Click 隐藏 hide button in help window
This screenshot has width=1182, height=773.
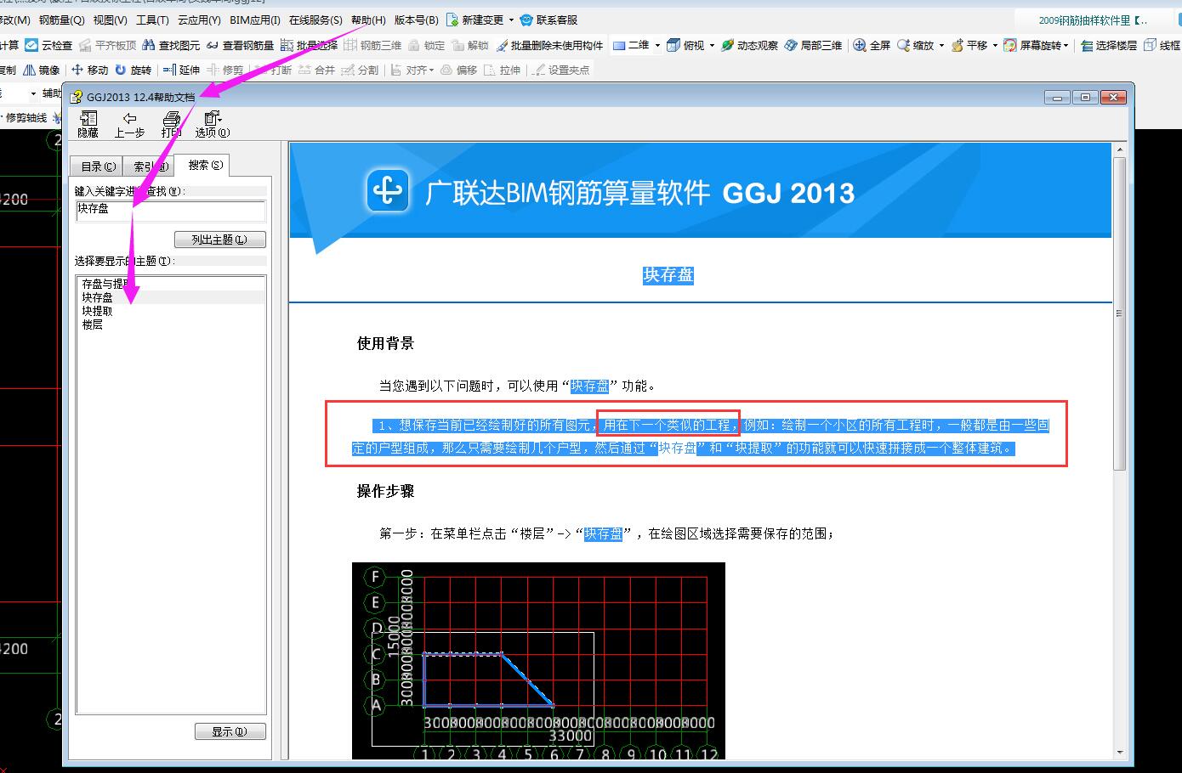click(x=88, y=124)
